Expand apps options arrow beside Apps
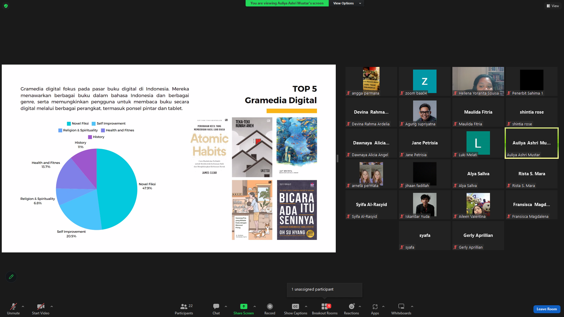Screen dimensions: 564x317 coord(383,306)
